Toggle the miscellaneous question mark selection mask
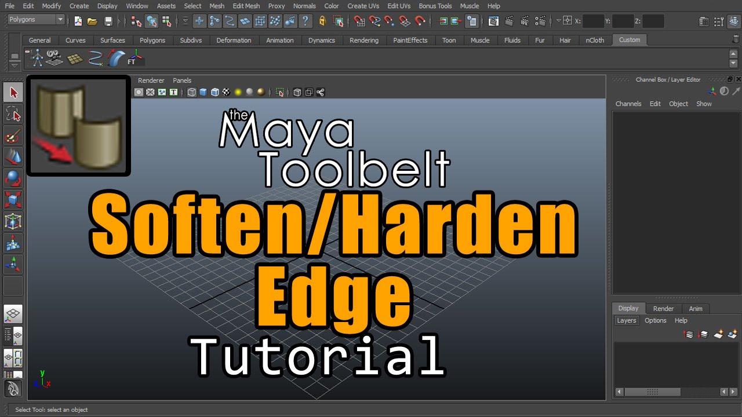 (305, 21)
